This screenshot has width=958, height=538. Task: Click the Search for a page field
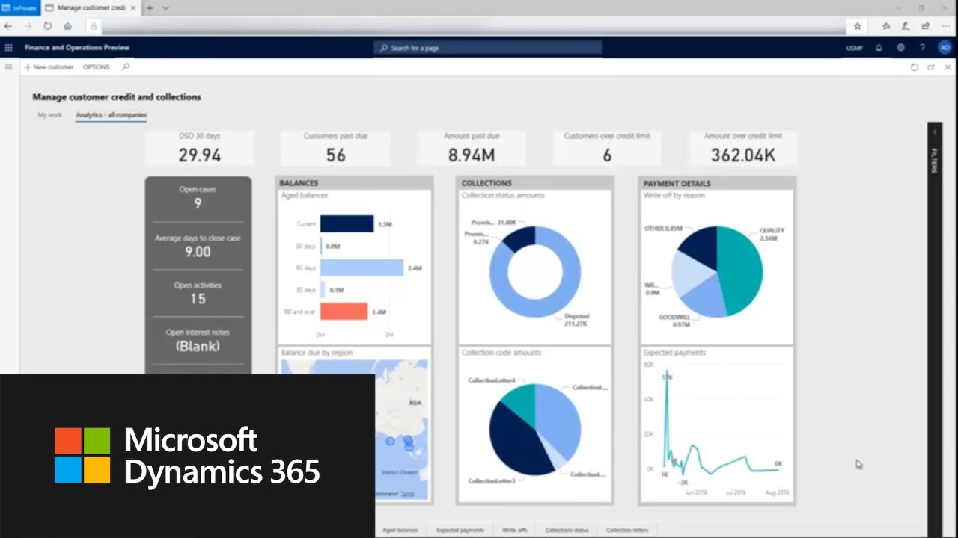(488, 48)
